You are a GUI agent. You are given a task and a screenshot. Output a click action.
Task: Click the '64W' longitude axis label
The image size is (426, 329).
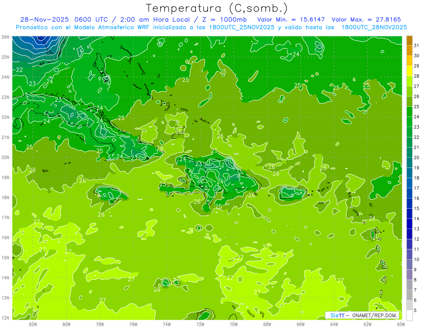coord(334,324)
